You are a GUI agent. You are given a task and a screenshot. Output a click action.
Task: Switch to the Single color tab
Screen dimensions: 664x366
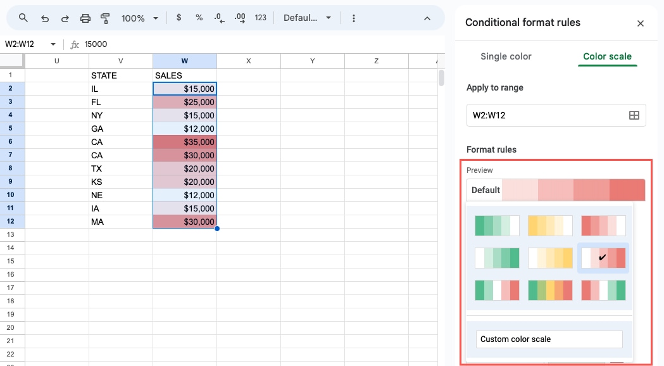[x=506, y=56]
